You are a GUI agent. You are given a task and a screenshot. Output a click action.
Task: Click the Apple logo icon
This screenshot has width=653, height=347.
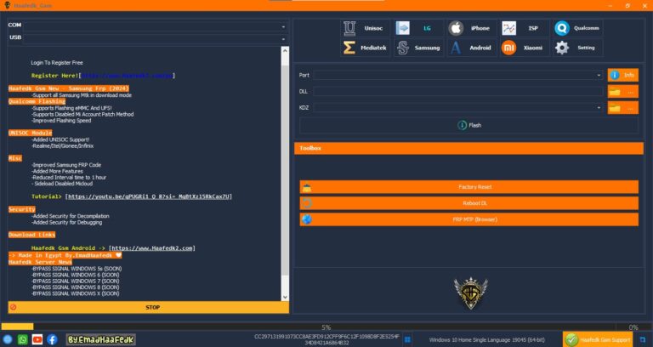(x=456, y=28)
